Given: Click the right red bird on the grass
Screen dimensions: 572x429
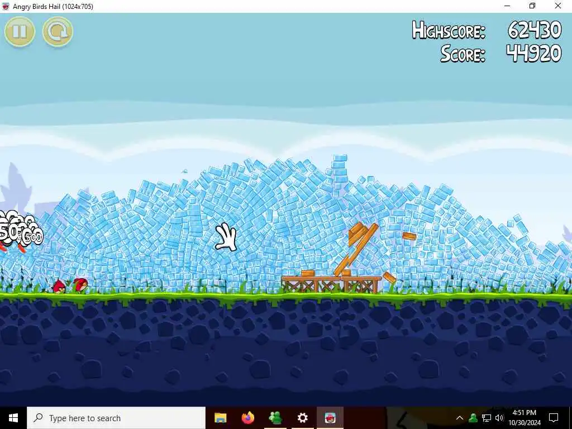Looking at the screenshot, I should pos(80,285).
